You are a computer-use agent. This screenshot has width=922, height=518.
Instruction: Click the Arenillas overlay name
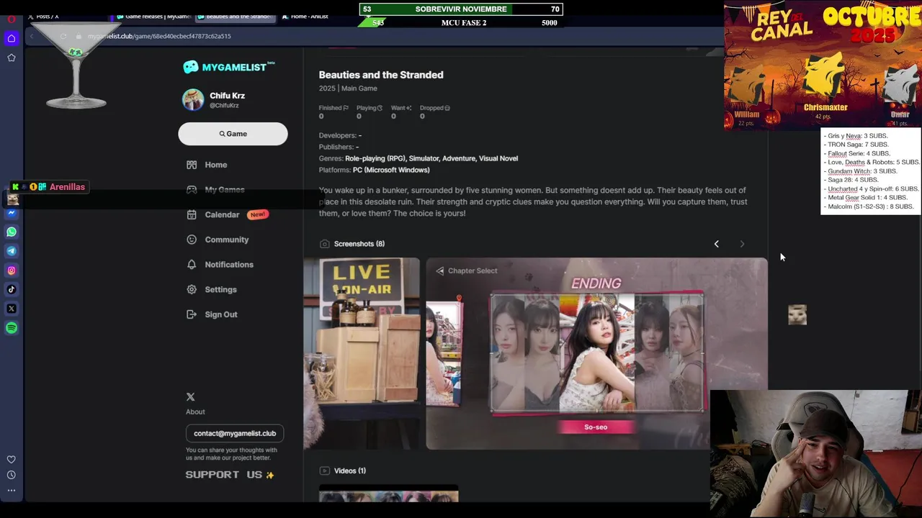pos(67,187)
